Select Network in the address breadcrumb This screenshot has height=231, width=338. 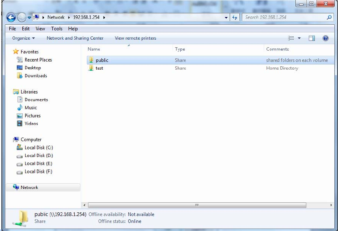click(x=56, y=17)
